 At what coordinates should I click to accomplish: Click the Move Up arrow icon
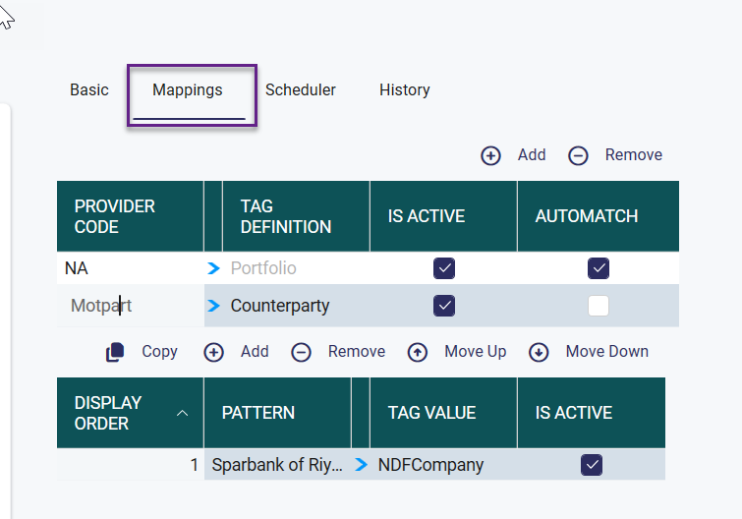pyautogui.click(x=418, y=352)
